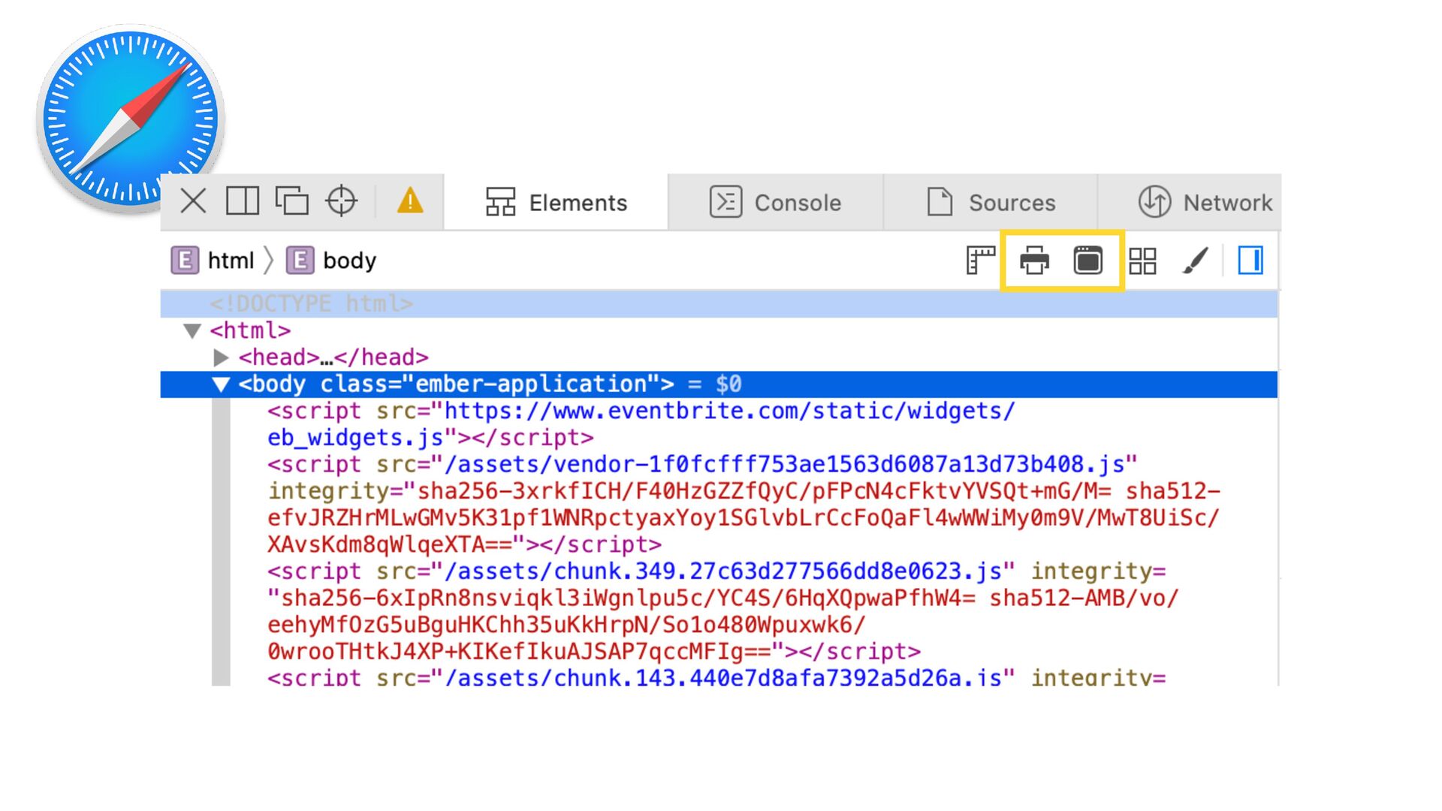Image resolution: width=1442 pixels, height=811 pixels.
Task: Toggle compositing borders grid icon
Action: tap(1142, 261)
